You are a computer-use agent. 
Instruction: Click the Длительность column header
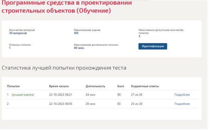[95, 86]
